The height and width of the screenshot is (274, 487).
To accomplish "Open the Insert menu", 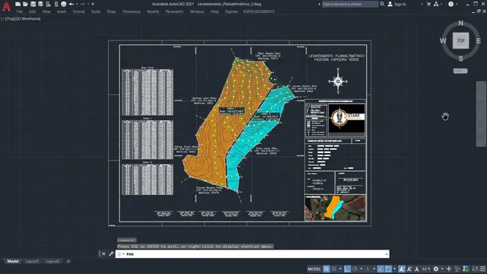I will pyautogui.click(x=62, y=11).
